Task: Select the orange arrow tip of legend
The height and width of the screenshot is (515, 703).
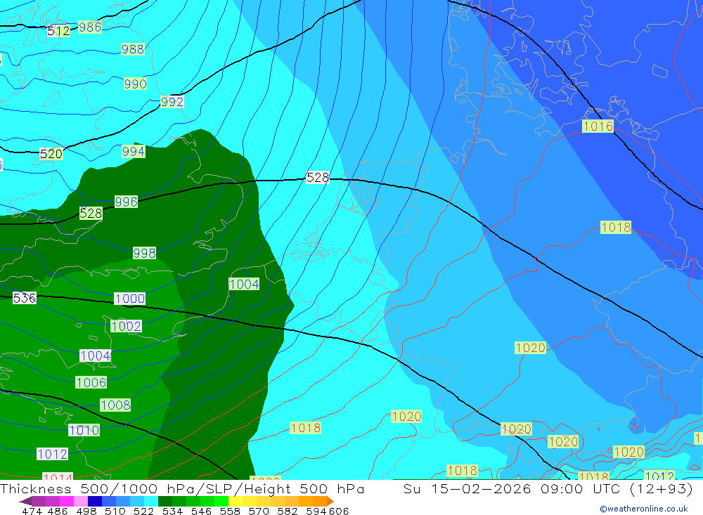Action: point(330,501)
